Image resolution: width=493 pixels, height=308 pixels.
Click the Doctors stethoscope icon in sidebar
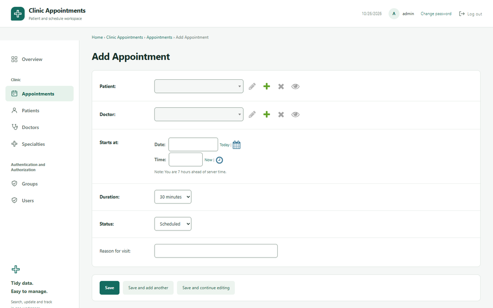point(14,127)
